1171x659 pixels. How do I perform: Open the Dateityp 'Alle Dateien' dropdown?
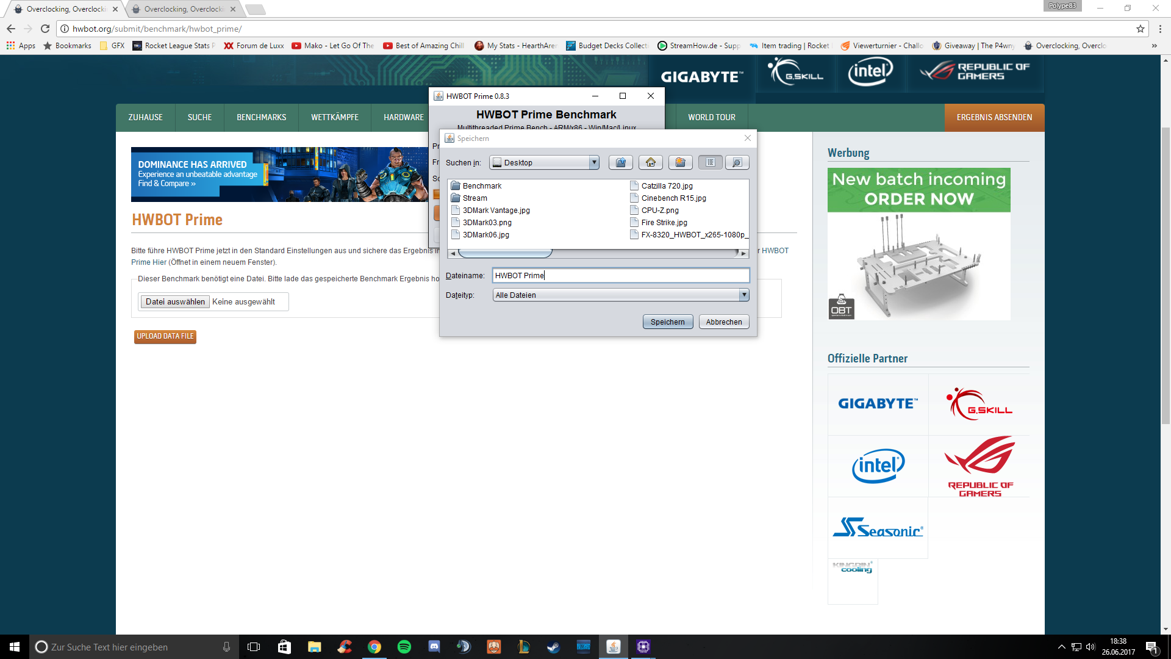pos(620,295)
